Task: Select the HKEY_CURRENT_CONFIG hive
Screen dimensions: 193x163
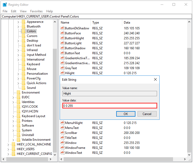Action: (34, 154)
